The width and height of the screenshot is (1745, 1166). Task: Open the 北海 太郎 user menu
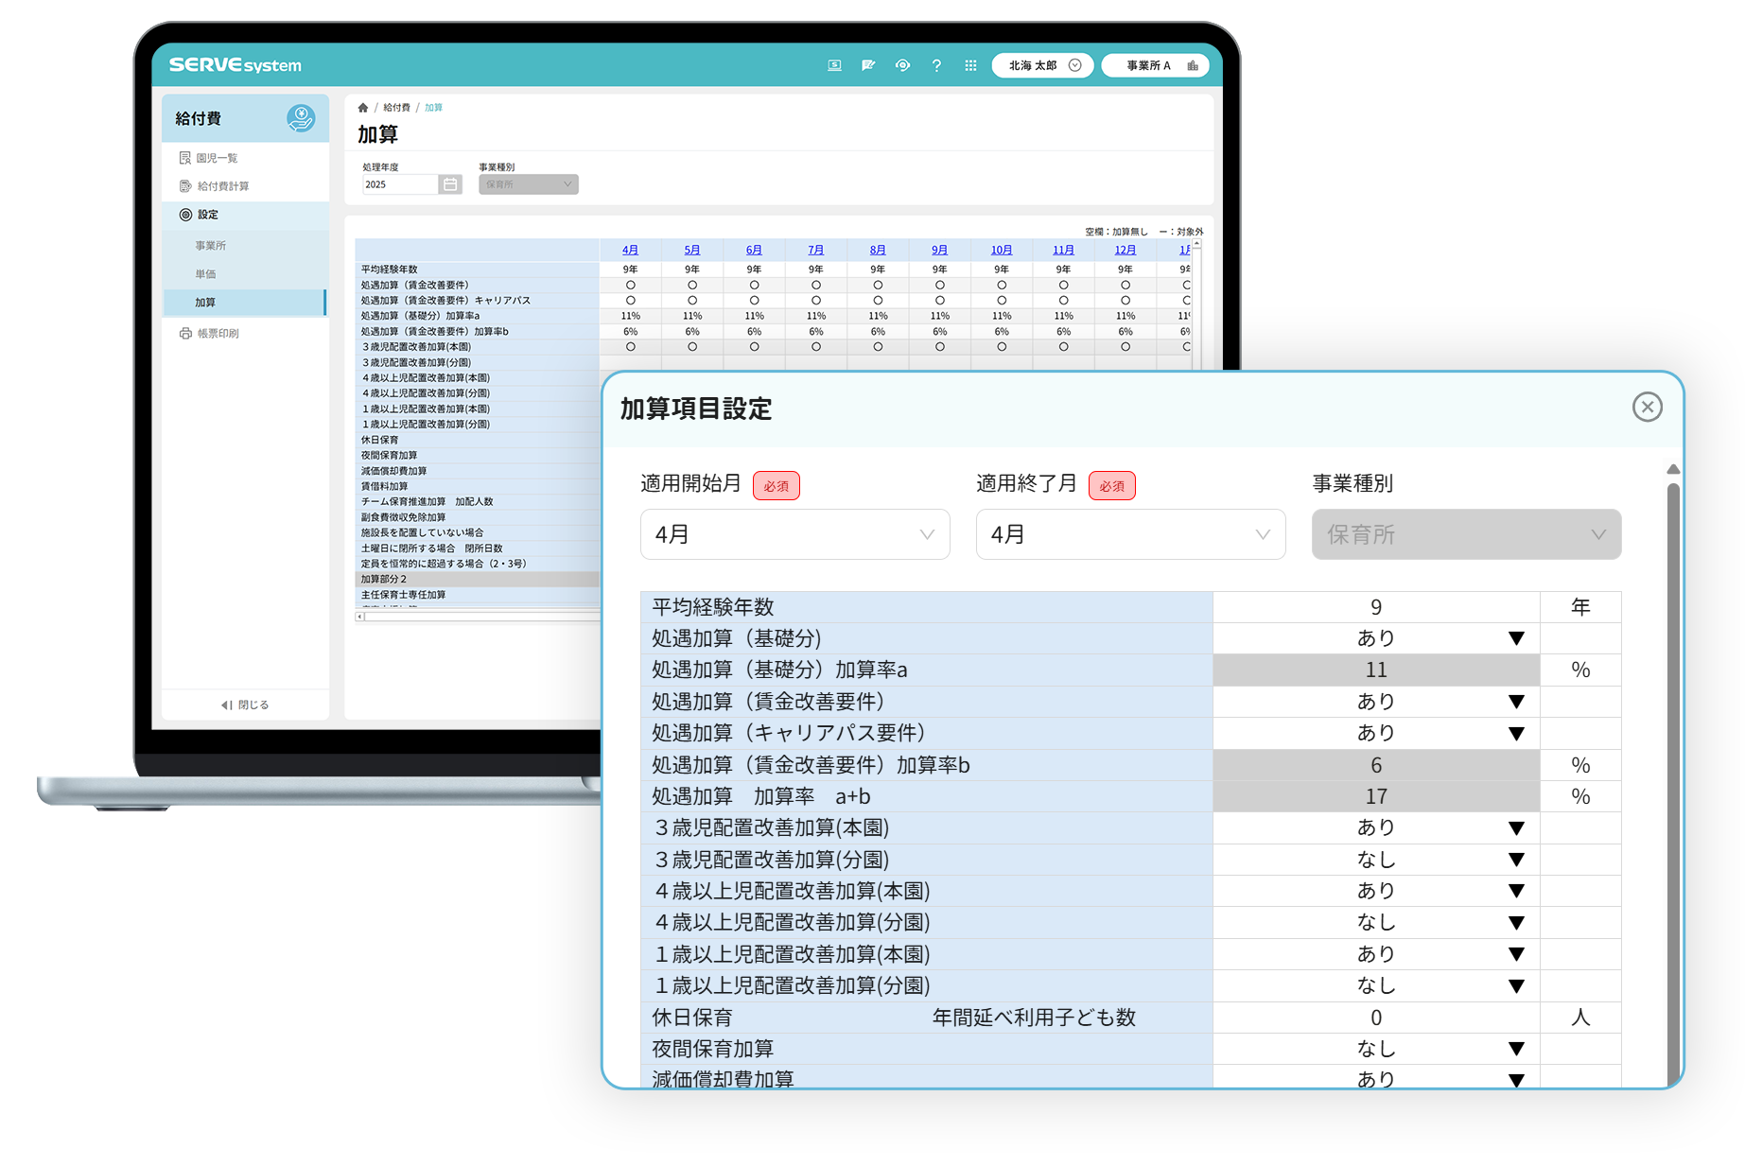[1042, 65]
